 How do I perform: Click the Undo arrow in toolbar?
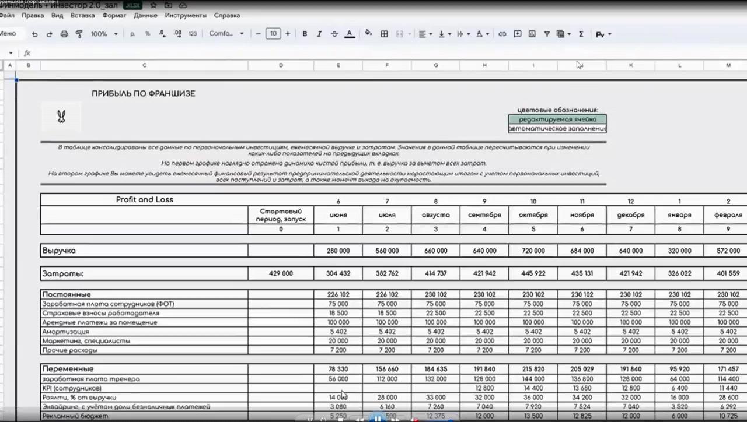(34, 34)
